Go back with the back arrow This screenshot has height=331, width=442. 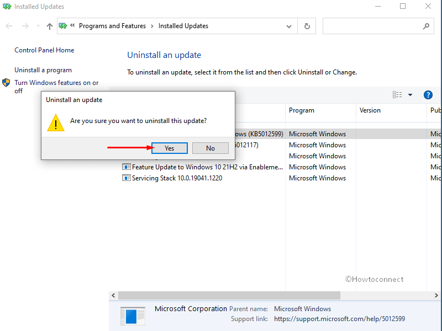9,26
